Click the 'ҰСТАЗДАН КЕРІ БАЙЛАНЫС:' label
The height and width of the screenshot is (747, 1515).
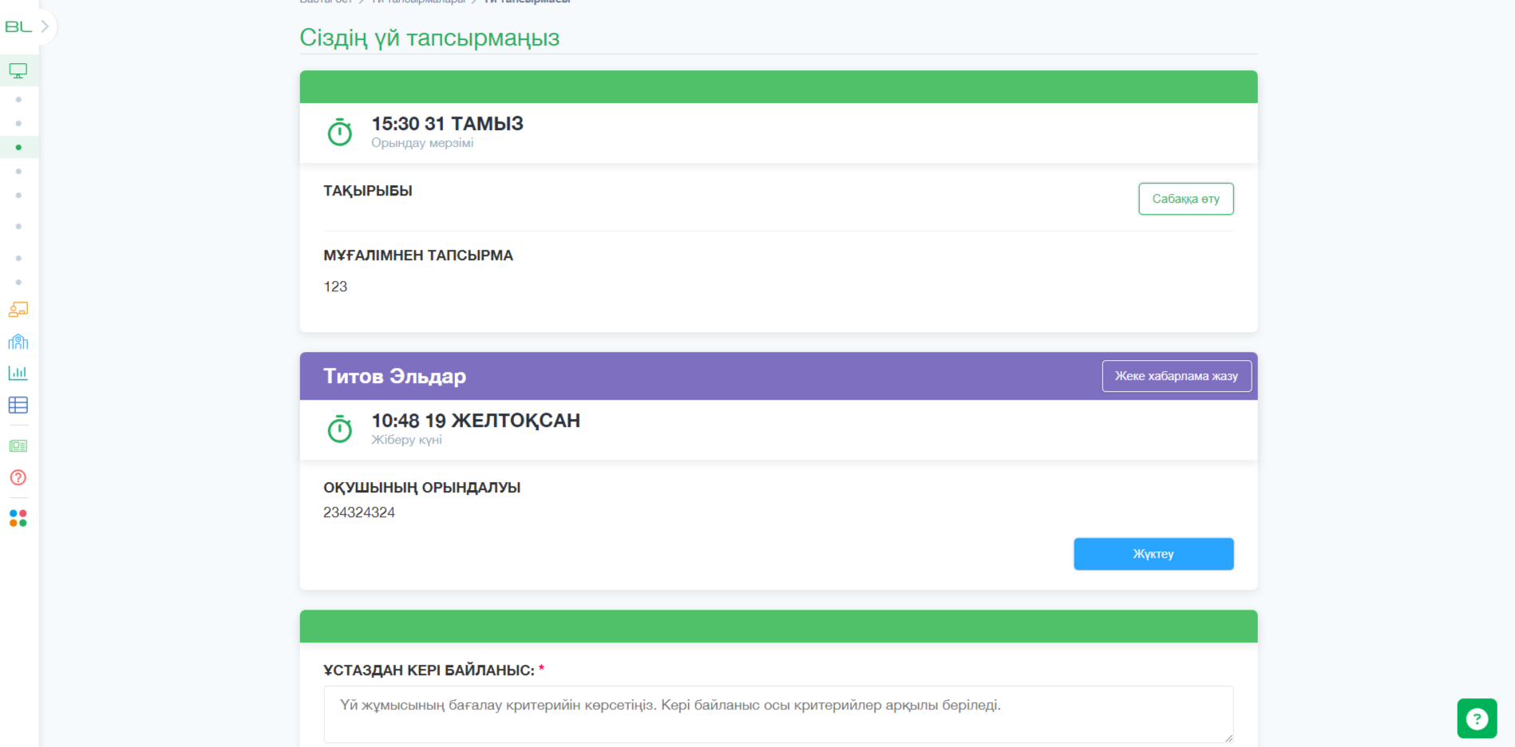coord(429,670)
